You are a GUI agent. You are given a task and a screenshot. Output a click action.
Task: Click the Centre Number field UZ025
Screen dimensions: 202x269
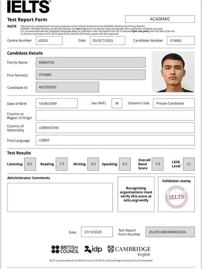(x=49, y=41)
